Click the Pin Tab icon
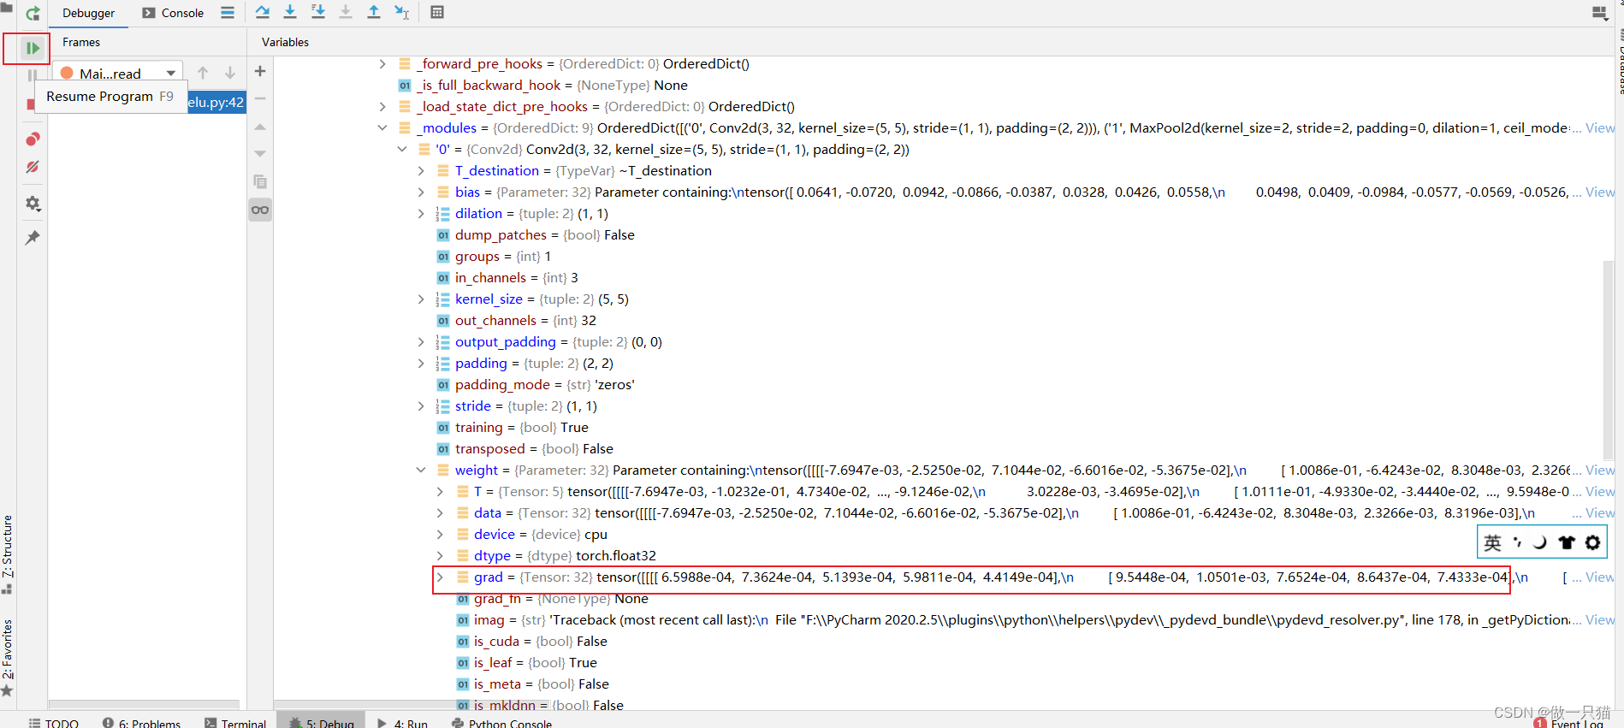The image size is (1624, 728). point(33,237)
